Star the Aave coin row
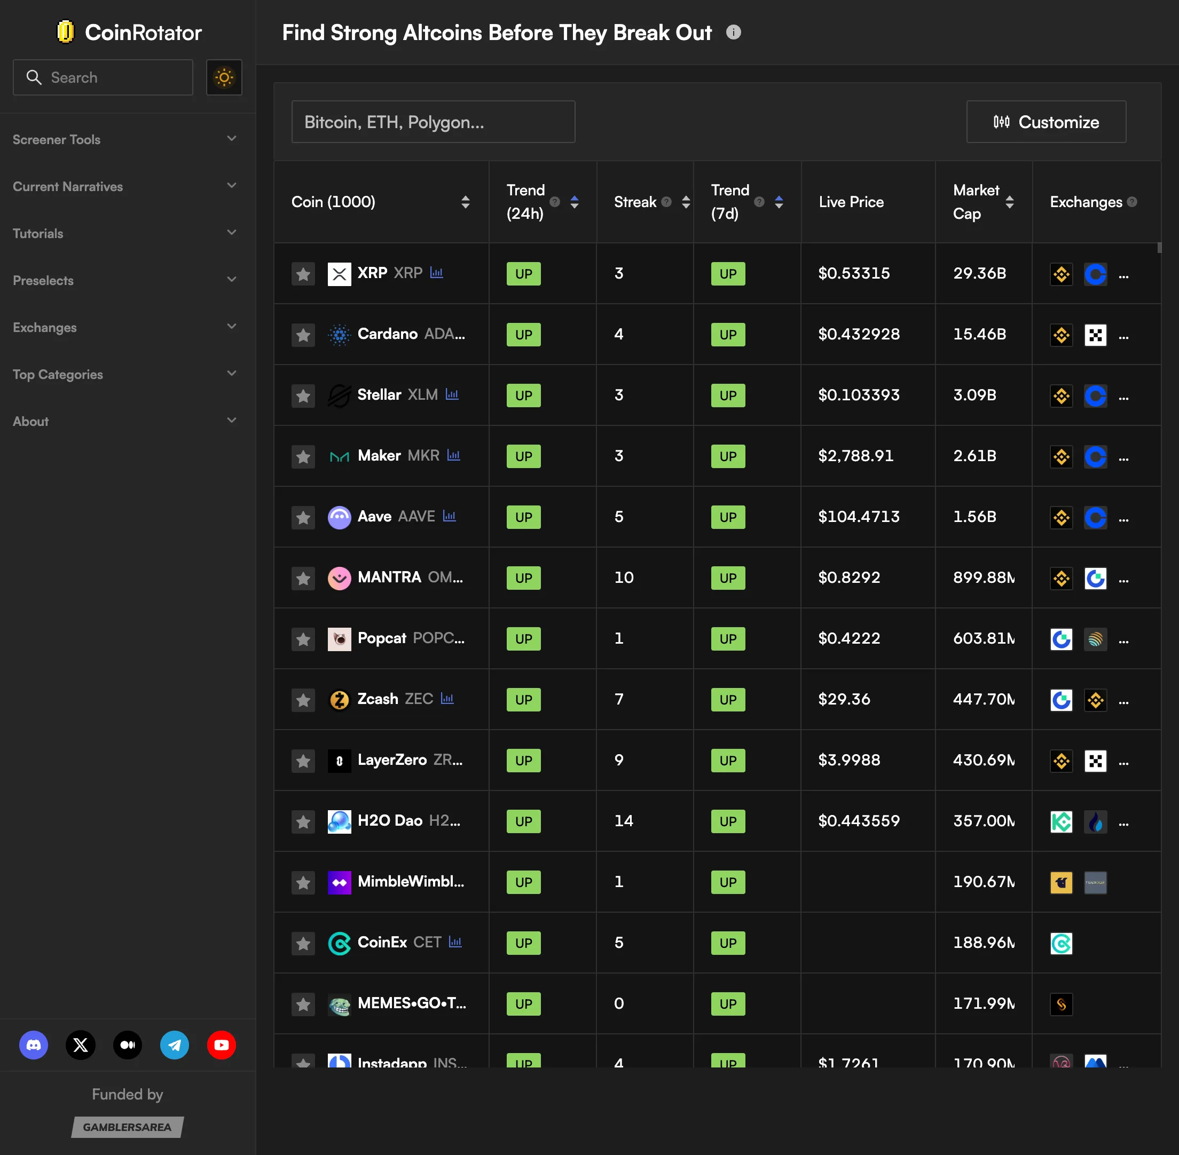Viewport: 1179px width, 1155px height. (x=303, y=517)
